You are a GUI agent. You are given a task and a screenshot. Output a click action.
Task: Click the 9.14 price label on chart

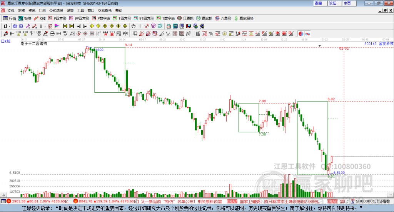[x=129, y=45]
